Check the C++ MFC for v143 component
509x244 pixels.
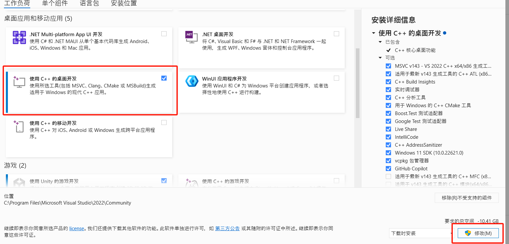pos(388,176)
